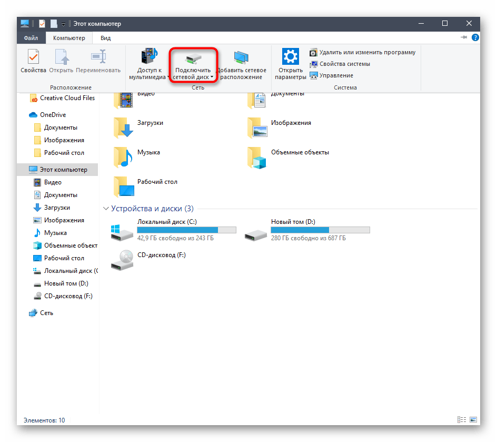This screenshot has width=497, height=442.
Task: Click Uninstall or change a program
Action: [362, 52]
